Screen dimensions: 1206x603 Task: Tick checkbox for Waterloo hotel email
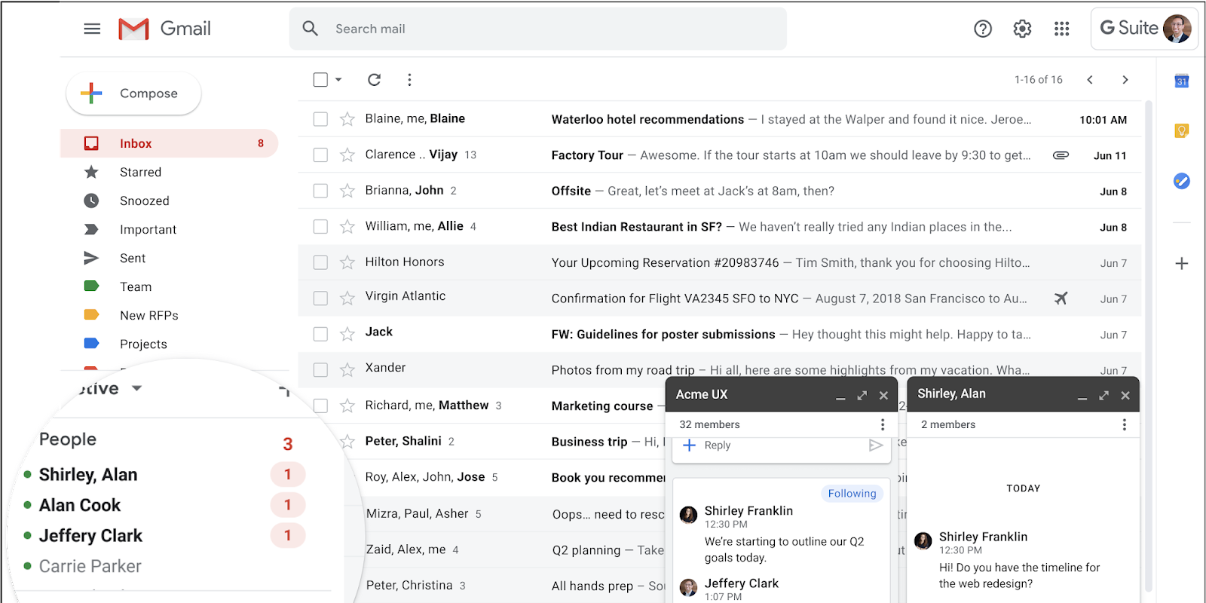click(x=320, y=119)
